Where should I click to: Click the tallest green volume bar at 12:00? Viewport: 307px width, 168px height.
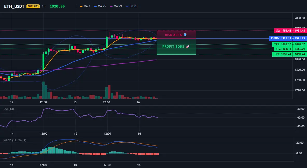[44, 90]
